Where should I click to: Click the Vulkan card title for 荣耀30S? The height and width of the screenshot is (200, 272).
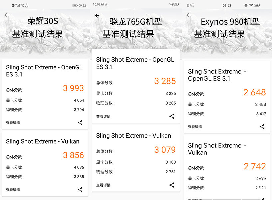click(43, 141)
